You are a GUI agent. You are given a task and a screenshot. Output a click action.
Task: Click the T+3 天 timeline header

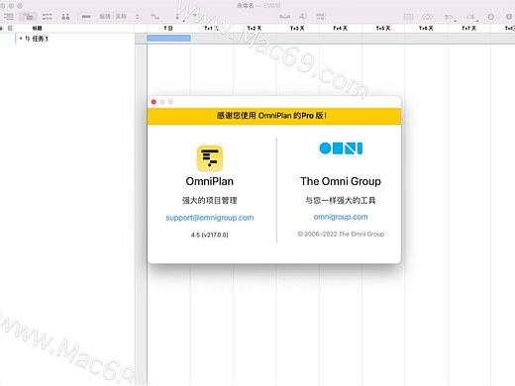(x=297, y=29)
